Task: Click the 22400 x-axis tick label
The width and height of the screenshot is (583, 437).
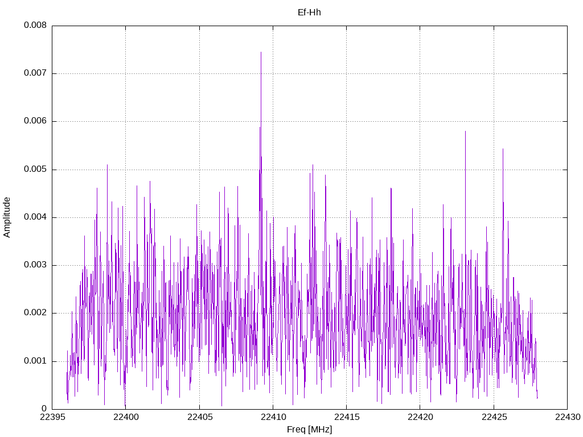Action: pyautogui.click(x=126, y=417)
